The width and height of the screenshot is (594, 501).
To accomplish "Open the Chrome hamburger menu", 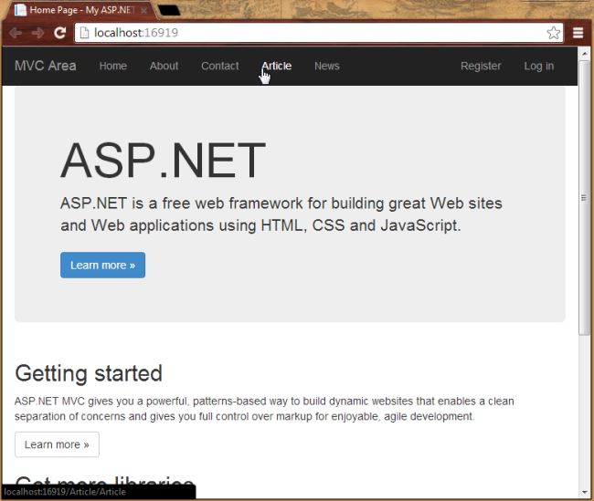I will [x=578, y=33].
